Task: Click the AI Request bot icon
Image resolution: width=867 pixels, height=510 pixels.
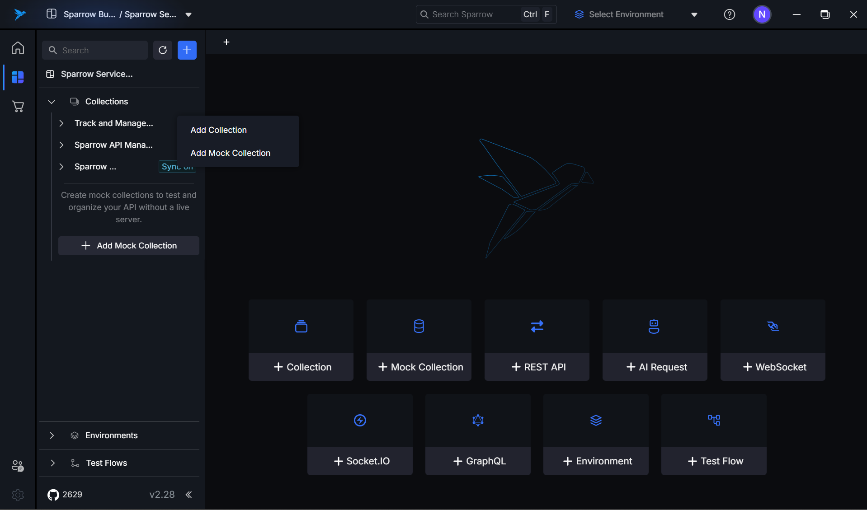Action: click(654, 326)
